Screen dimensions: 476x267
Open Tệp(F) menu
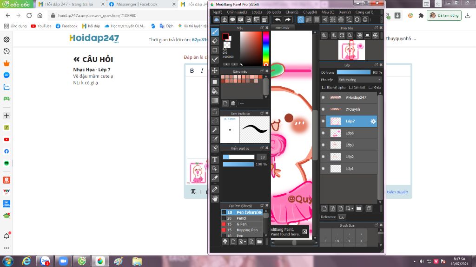(x=217, y=12)
